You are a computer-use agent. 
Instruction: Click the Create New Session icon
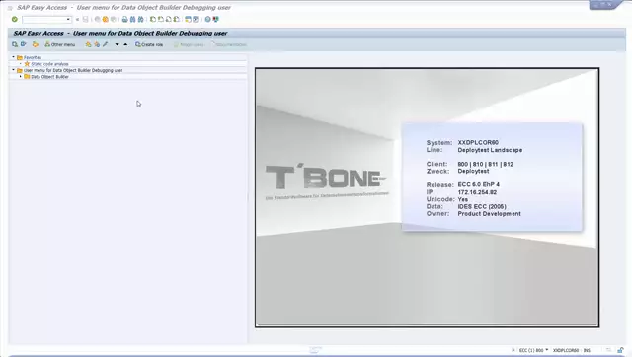click(x=188, y=19)
